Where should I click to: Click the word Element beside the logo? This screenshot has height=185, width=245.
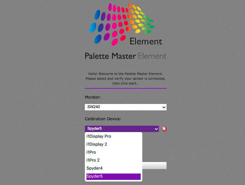coord(146,41)
